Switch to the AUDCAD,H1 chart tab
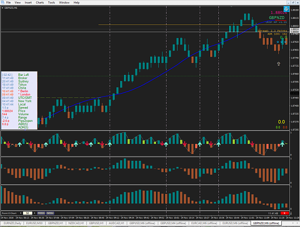The width and height of the screenshot is (300, 227). point(116,223)
